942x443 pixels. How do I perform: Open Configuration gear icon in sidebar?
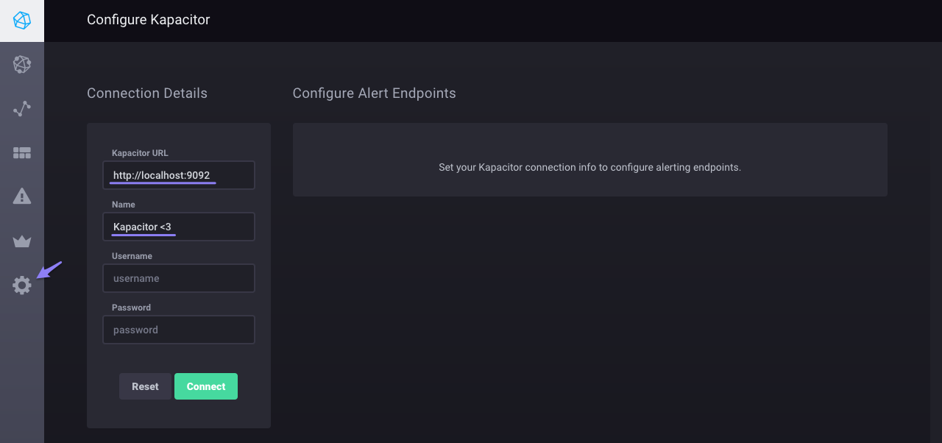click(x=22, y=286)
